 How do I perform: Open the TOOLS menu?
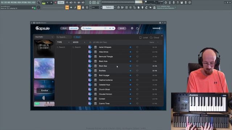[30, 3]
